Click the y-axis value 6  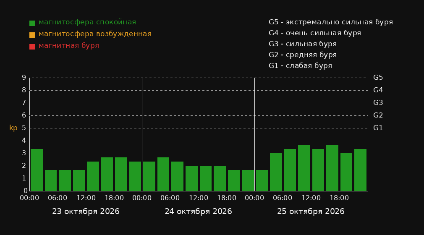24,115
